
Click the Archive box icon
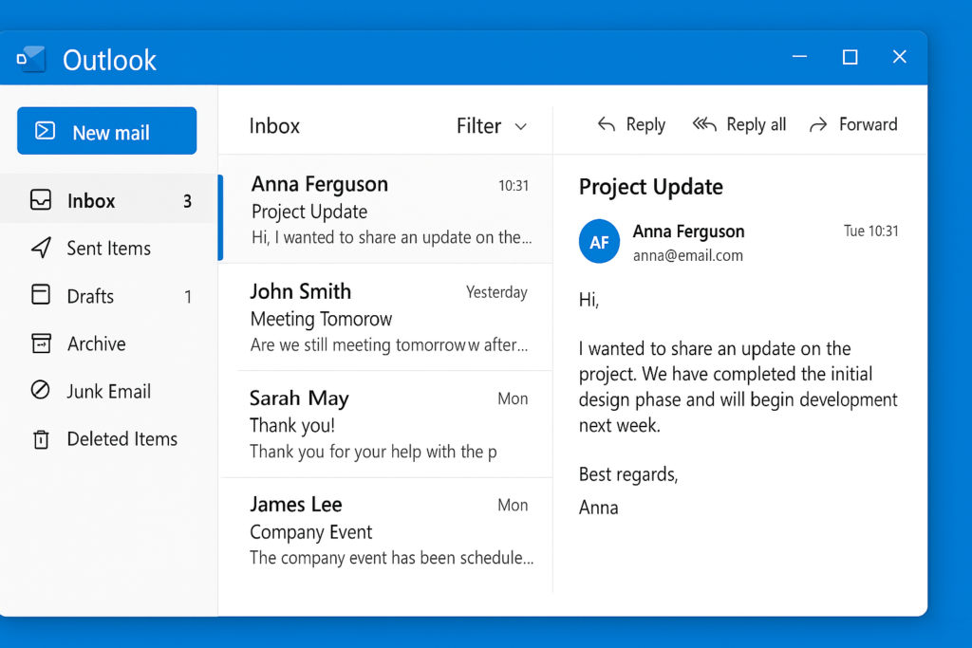coord(41,343)
